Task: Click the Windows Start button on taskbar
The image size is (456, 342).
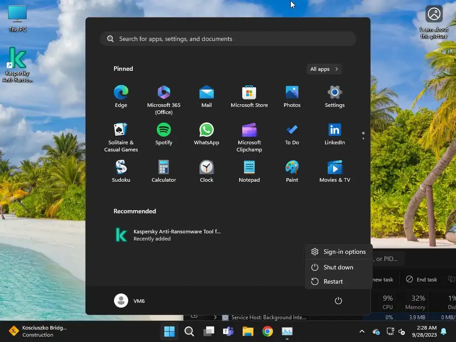Action: (x=169, y=331)
